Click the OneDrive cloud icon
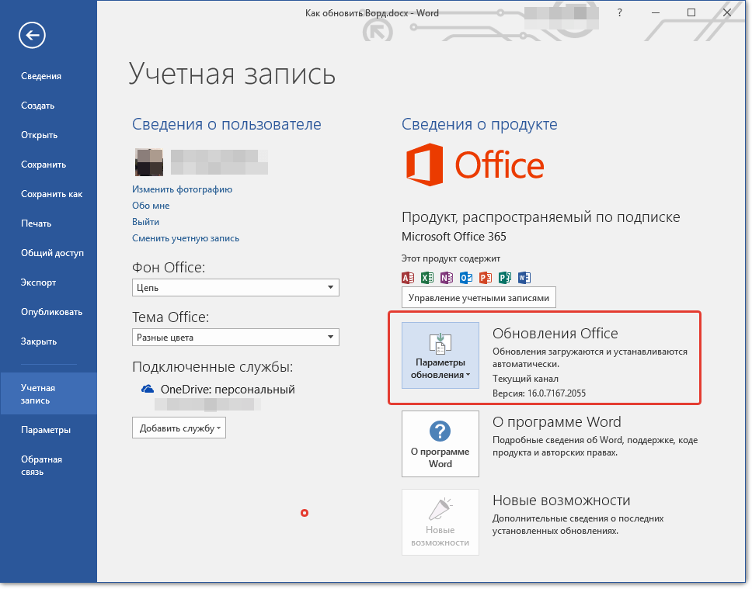This screenshot has width=752, height=589. click(x=148, y=389)
